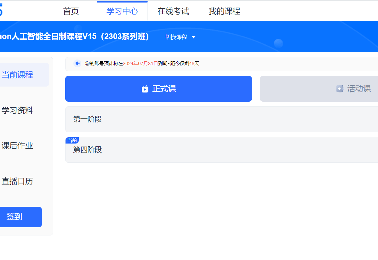Open 学习中心 in the navigation bar
Screen dimensions: 378x260
[122, 11]
